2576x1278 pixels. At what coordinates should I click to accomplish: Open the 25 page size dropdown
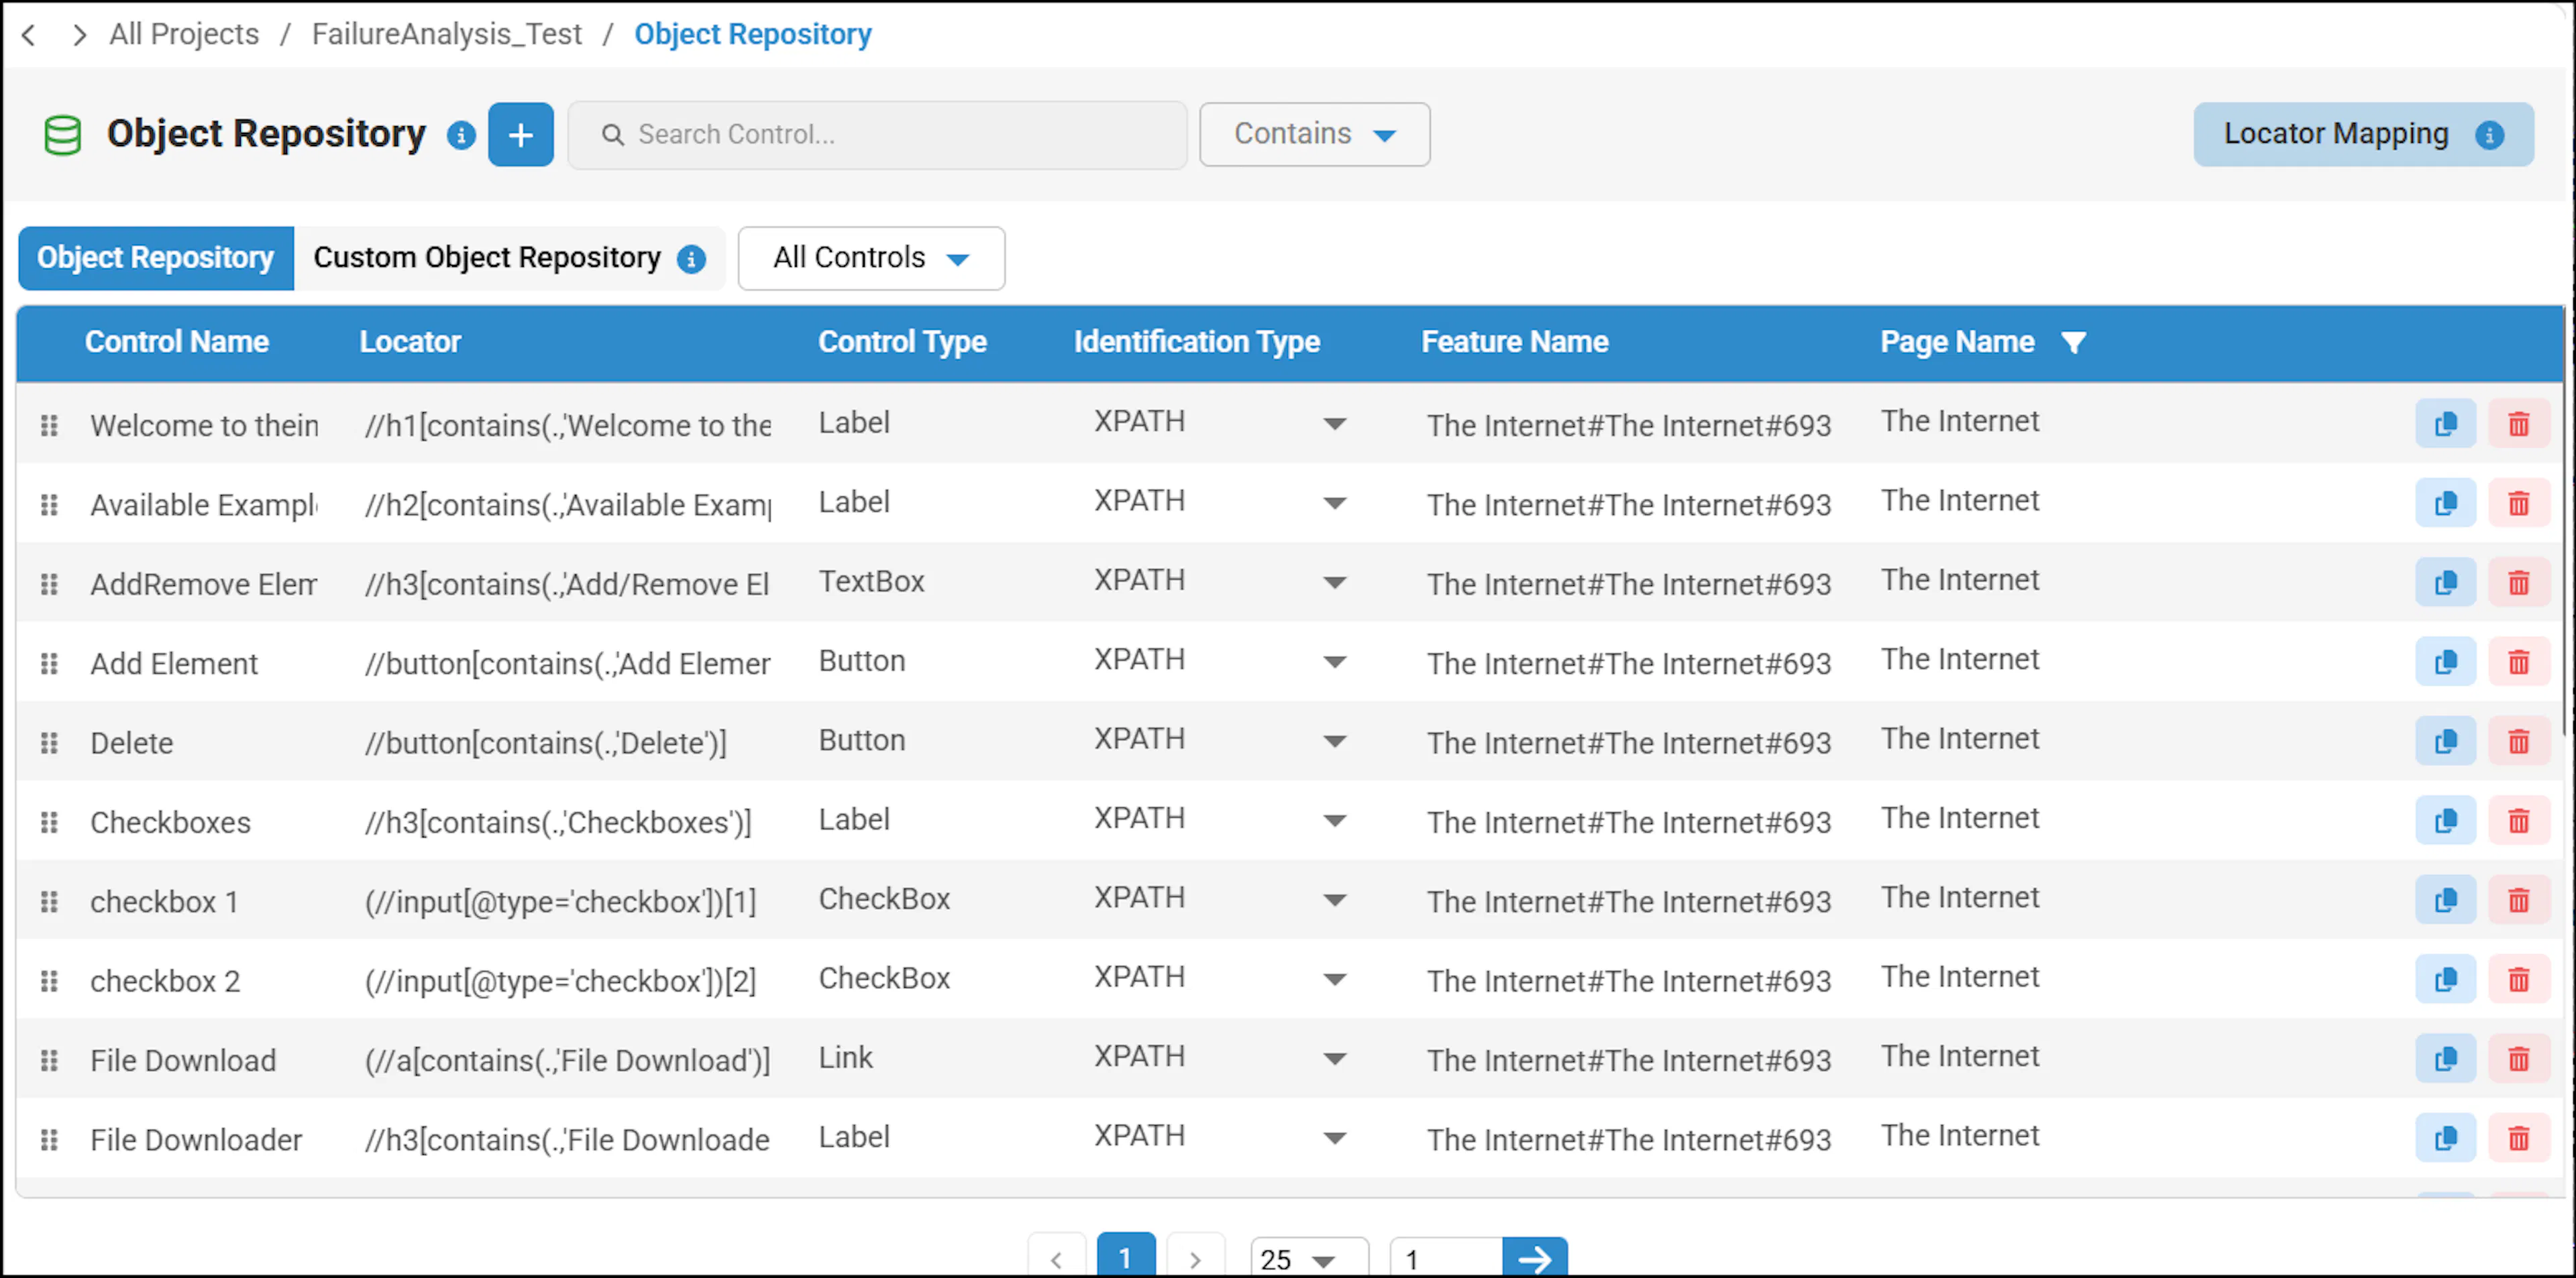pos(1308,1258)
